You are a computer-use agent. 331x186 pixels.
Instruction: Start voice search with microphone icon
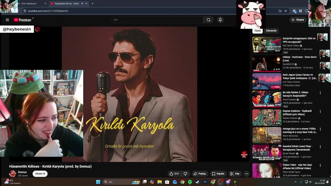(220, 20)
